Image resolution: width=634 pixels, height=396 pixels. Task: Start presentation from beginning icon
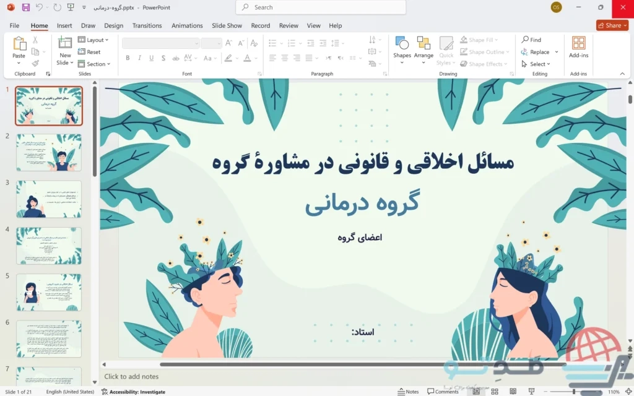tap(71, 7)
